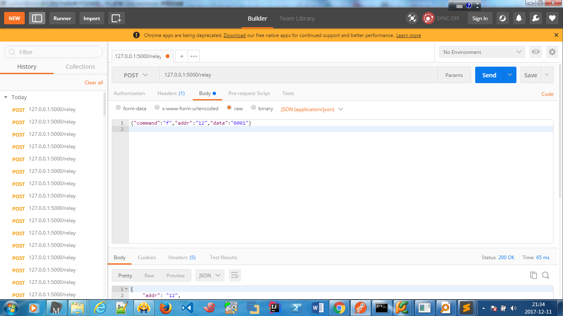Open Chrome from the taskbar
Viewport: 563px width, 316px height.
click(339, 307)
